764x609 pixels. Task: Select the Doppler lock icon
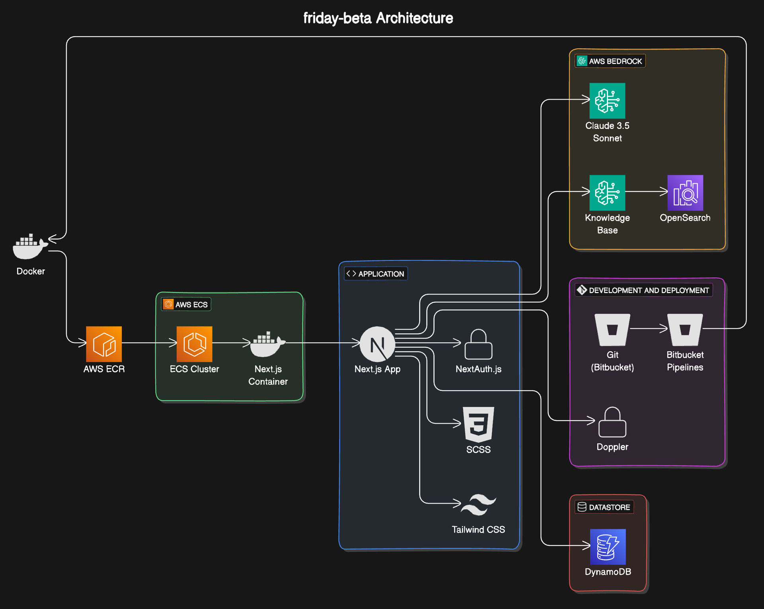tap(612, 422)
